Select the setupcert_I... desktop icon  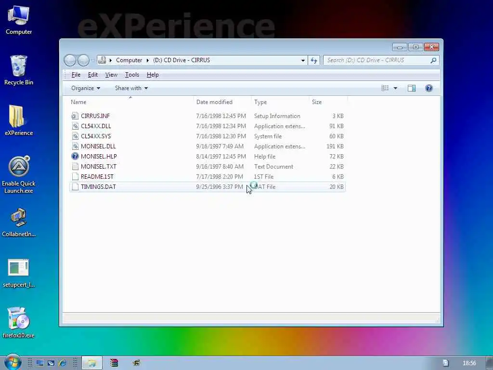tap(19, 273)
